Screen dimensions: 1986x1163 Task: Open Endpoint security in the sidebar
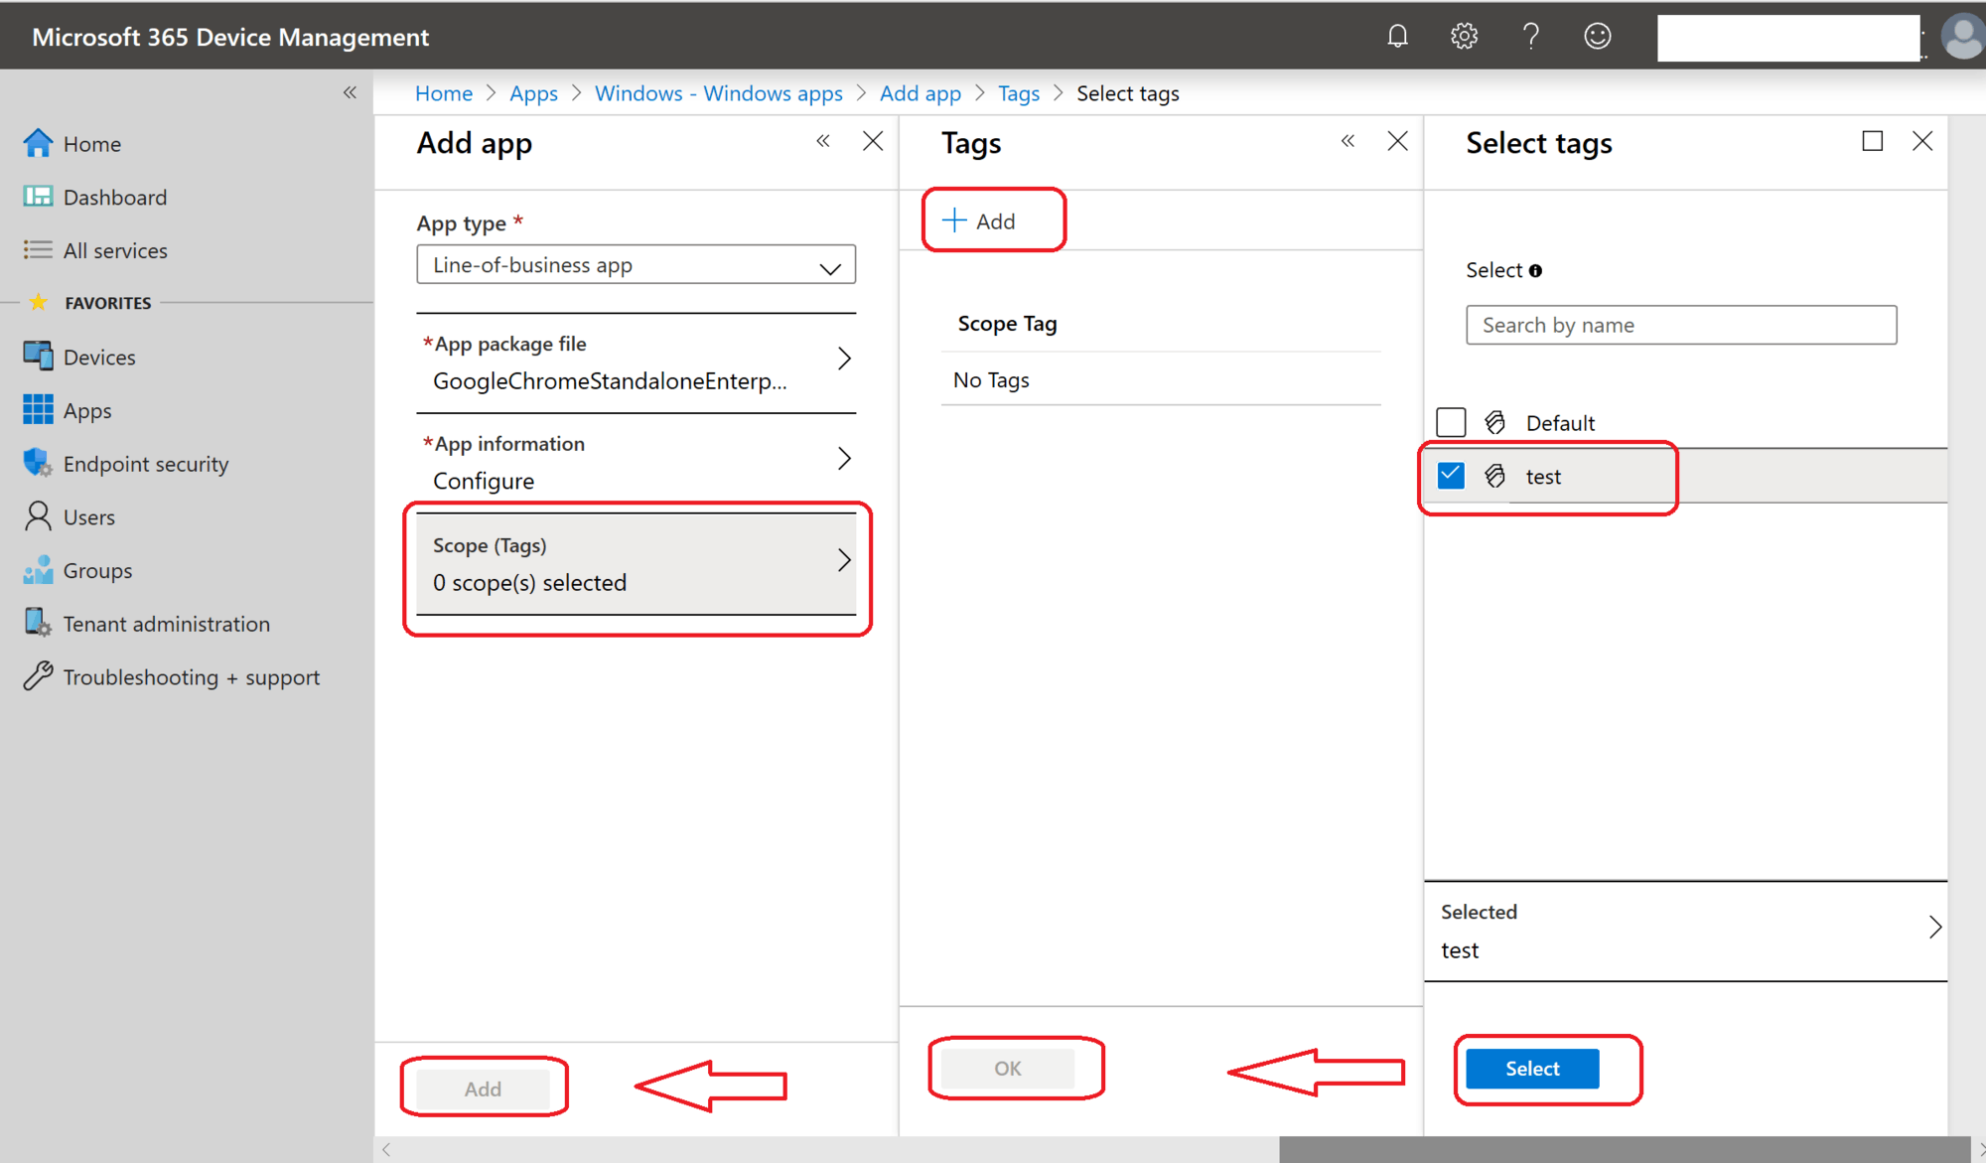pyautogui.click(x=145, y=464)
